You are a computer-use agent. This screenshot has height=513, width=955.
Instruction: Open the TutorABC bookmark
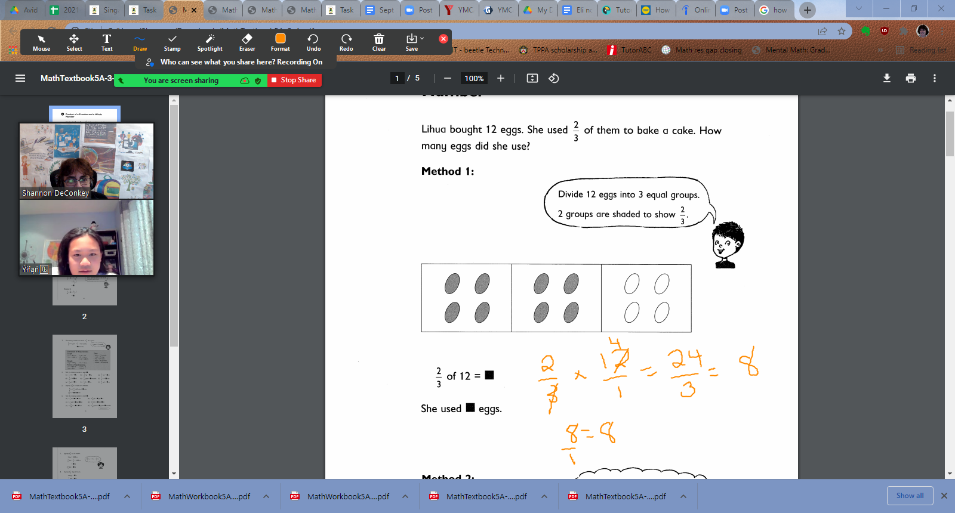(x=630, y=50)
